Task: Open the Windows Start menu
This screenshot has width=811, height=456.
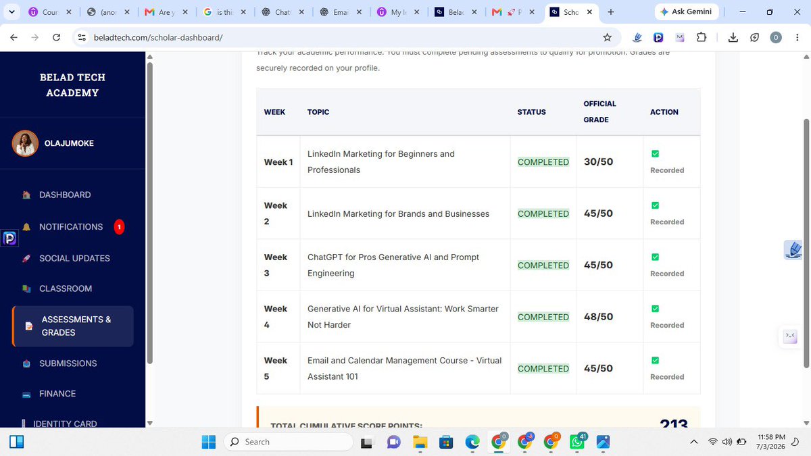Action: (209, 442)
